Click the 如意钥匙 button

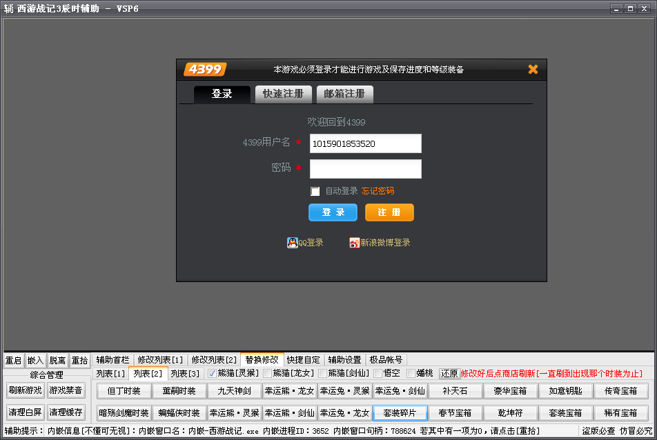coord(566,391)
